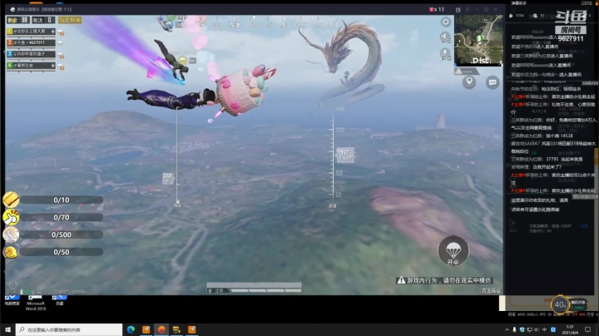Image resolution: width=599 pixels, height=336 pixels.
Task: Click the parachute icon beside teammate 3
Action: point(61,56)
